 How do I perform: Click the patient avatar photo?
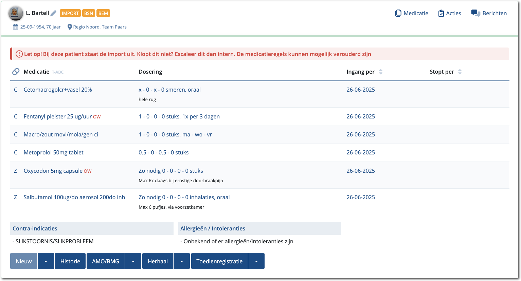tap(15, 13)
